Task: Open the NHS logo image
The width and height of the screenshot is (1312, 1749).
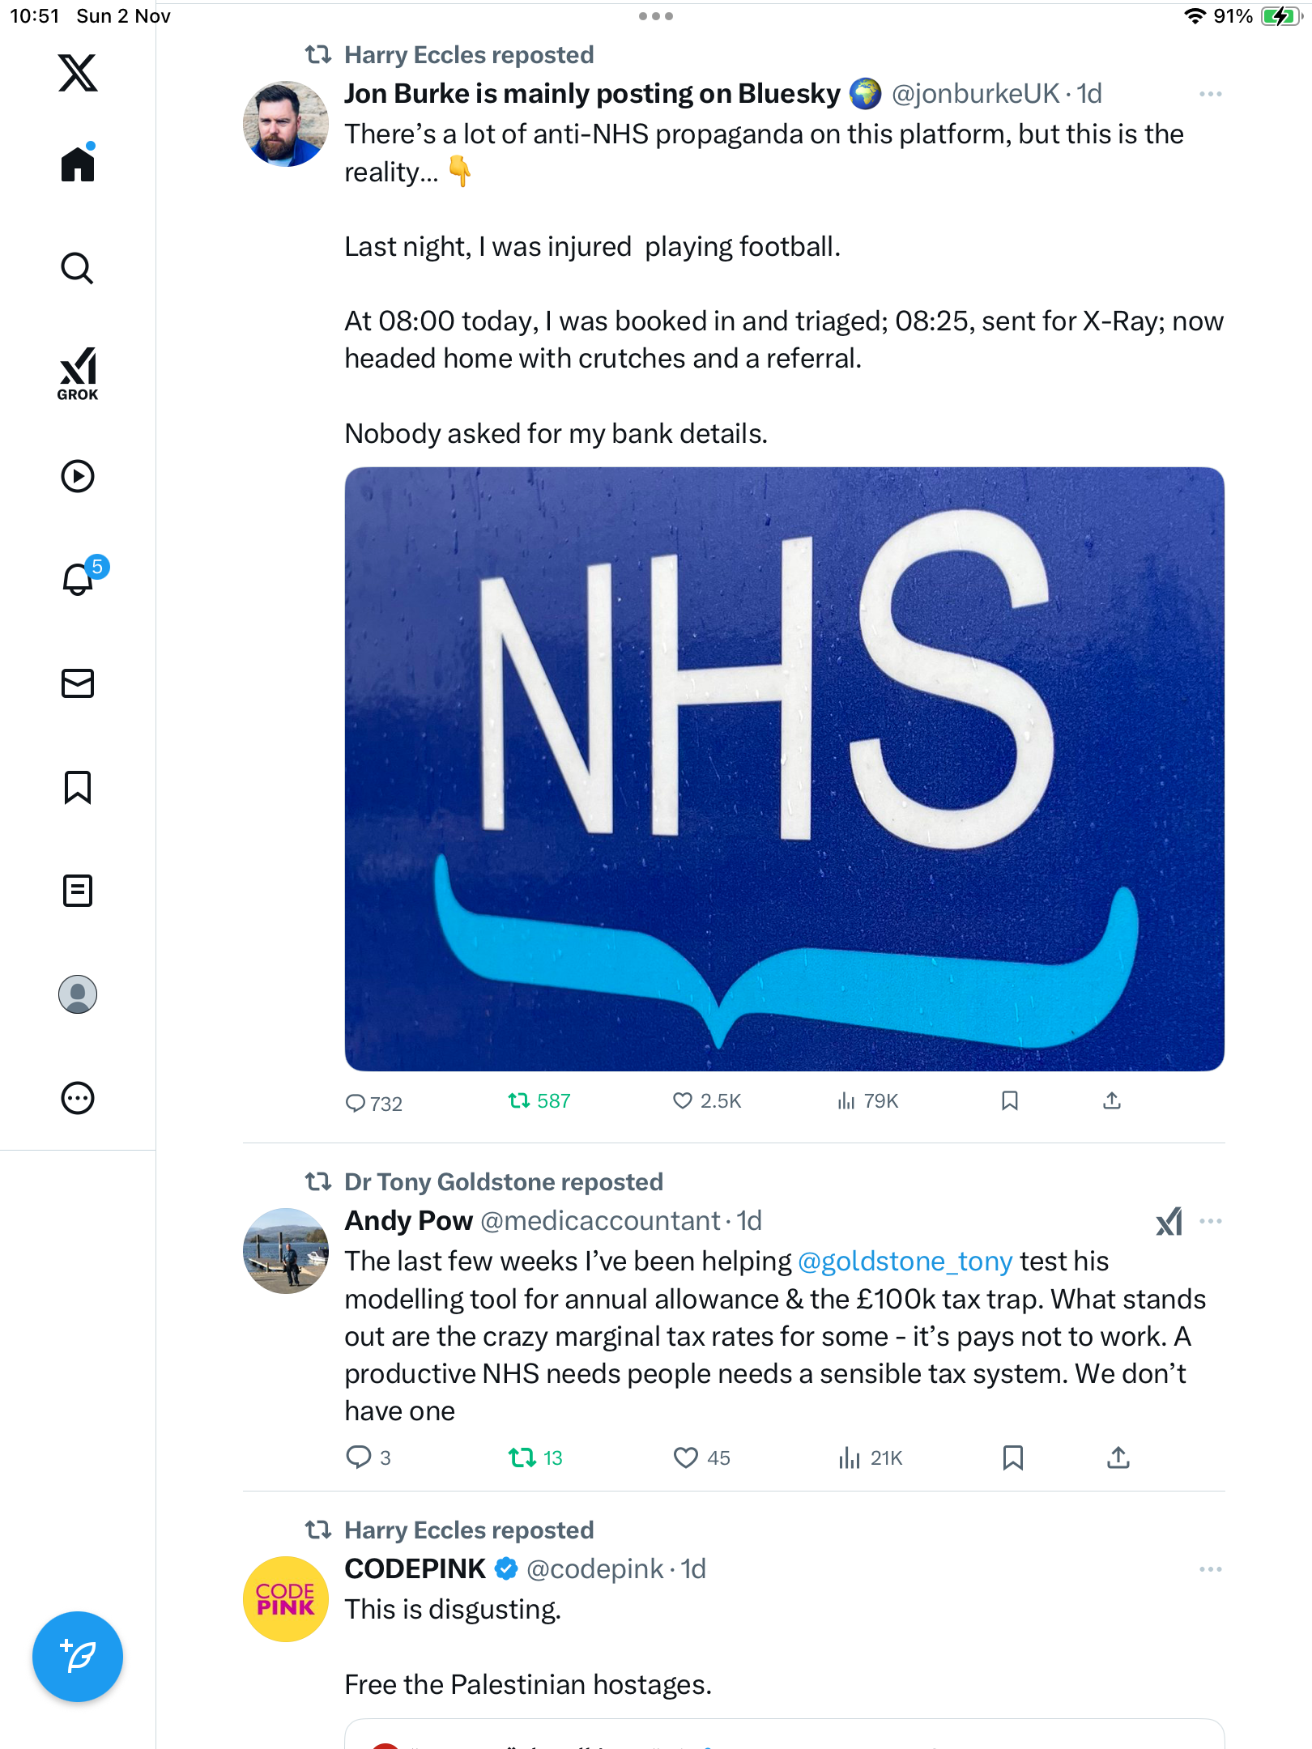Action: pos(784,769)
